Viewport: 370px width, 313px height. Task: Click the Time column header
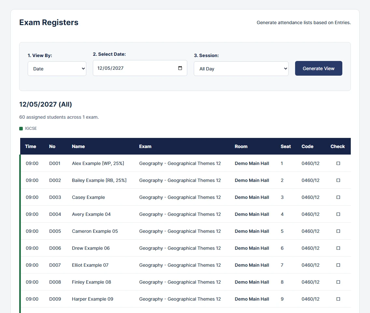[31, 146]
